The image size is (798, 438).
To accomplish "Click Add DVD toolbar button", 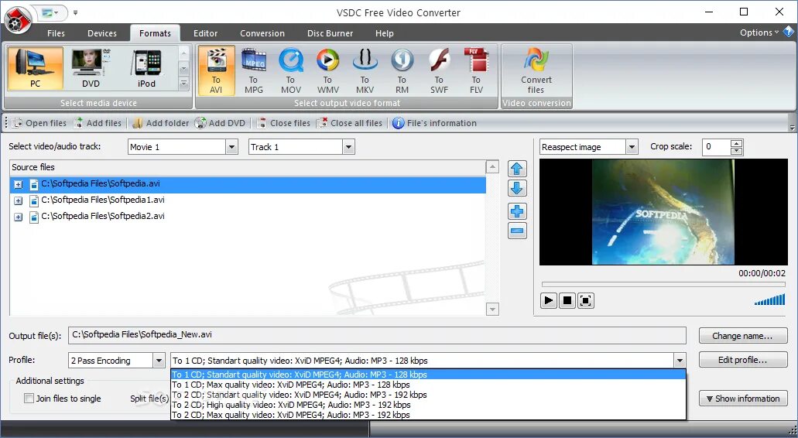I will (x=221, y=123).
